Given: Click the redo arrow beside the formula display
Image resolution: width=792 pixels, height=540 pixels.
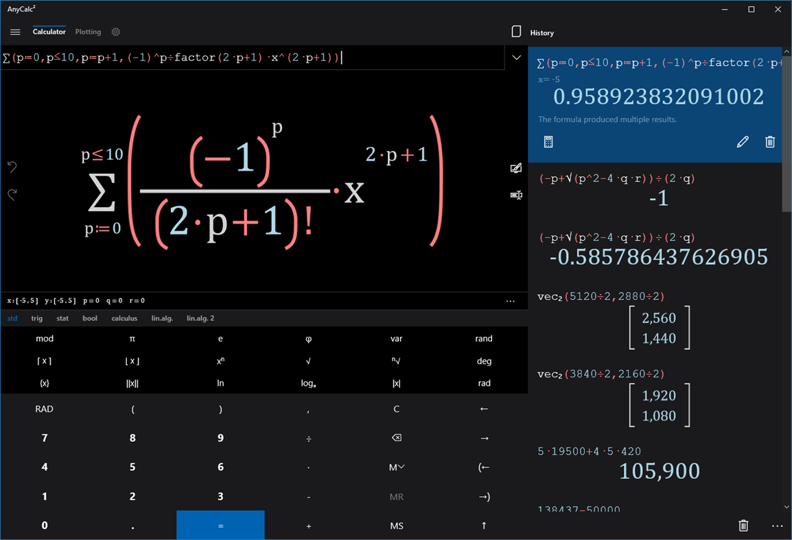Looking at the screenshot, I should coord(12,194).
